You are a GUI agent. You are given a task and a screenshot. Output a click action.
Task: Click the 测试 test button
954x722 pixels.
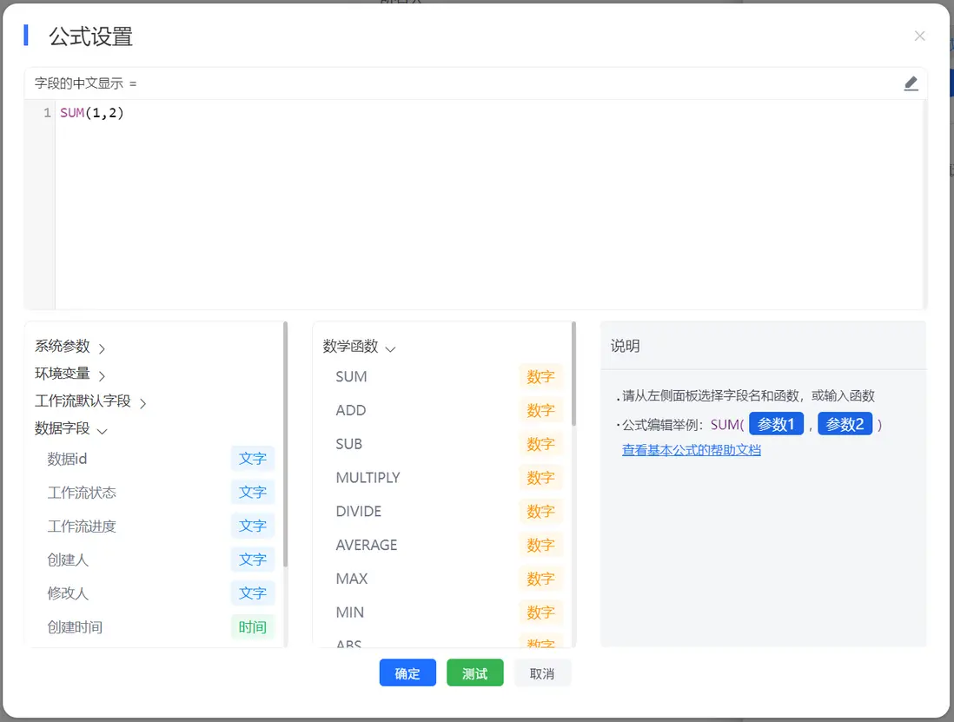click(475, 672)
